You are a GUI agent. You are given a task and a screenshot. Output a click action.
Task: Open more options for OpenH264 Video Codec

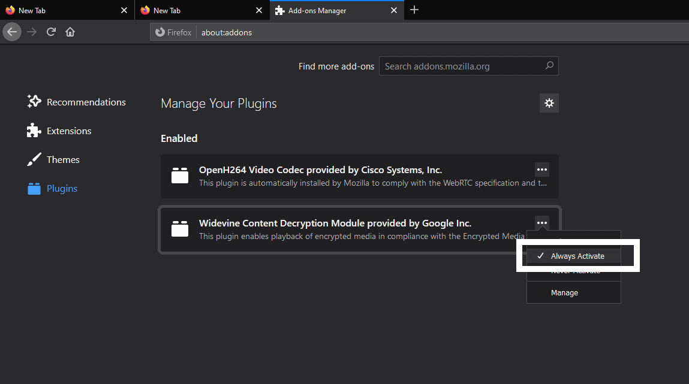click(542, 170)
